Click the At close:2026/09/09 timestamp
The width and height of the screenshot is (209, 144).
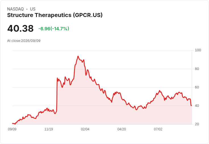click(x=24, y=41)
